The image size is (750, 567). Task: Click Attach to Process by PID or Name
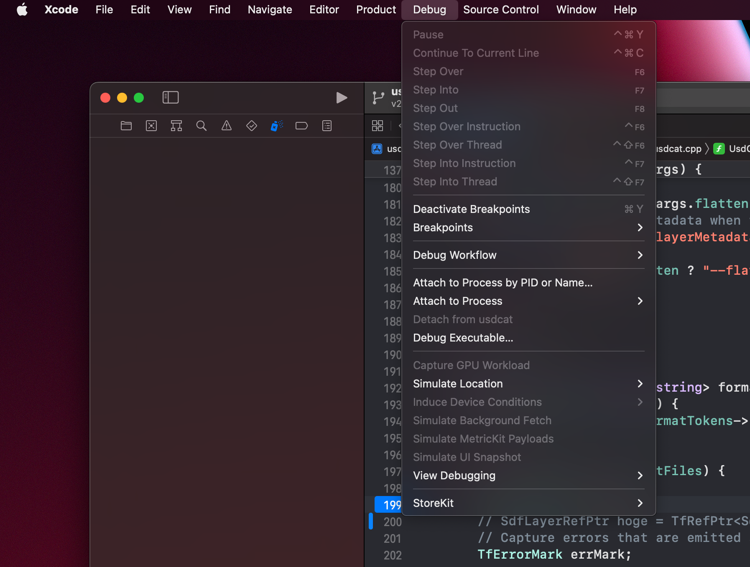click(x=503, y=283)
